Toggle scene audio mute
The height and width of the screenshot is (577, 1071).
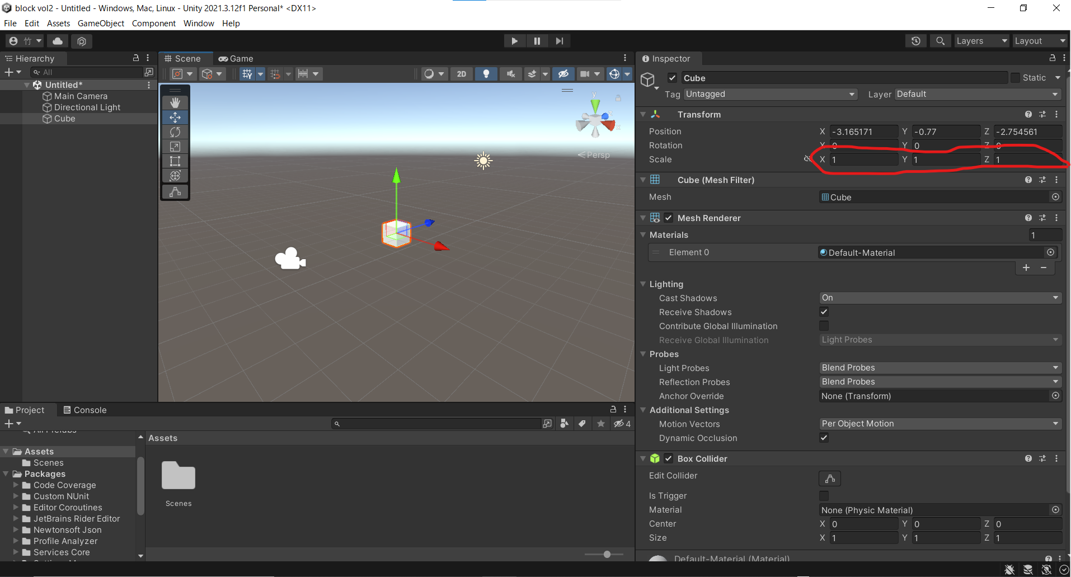click(x=511, y=74)
